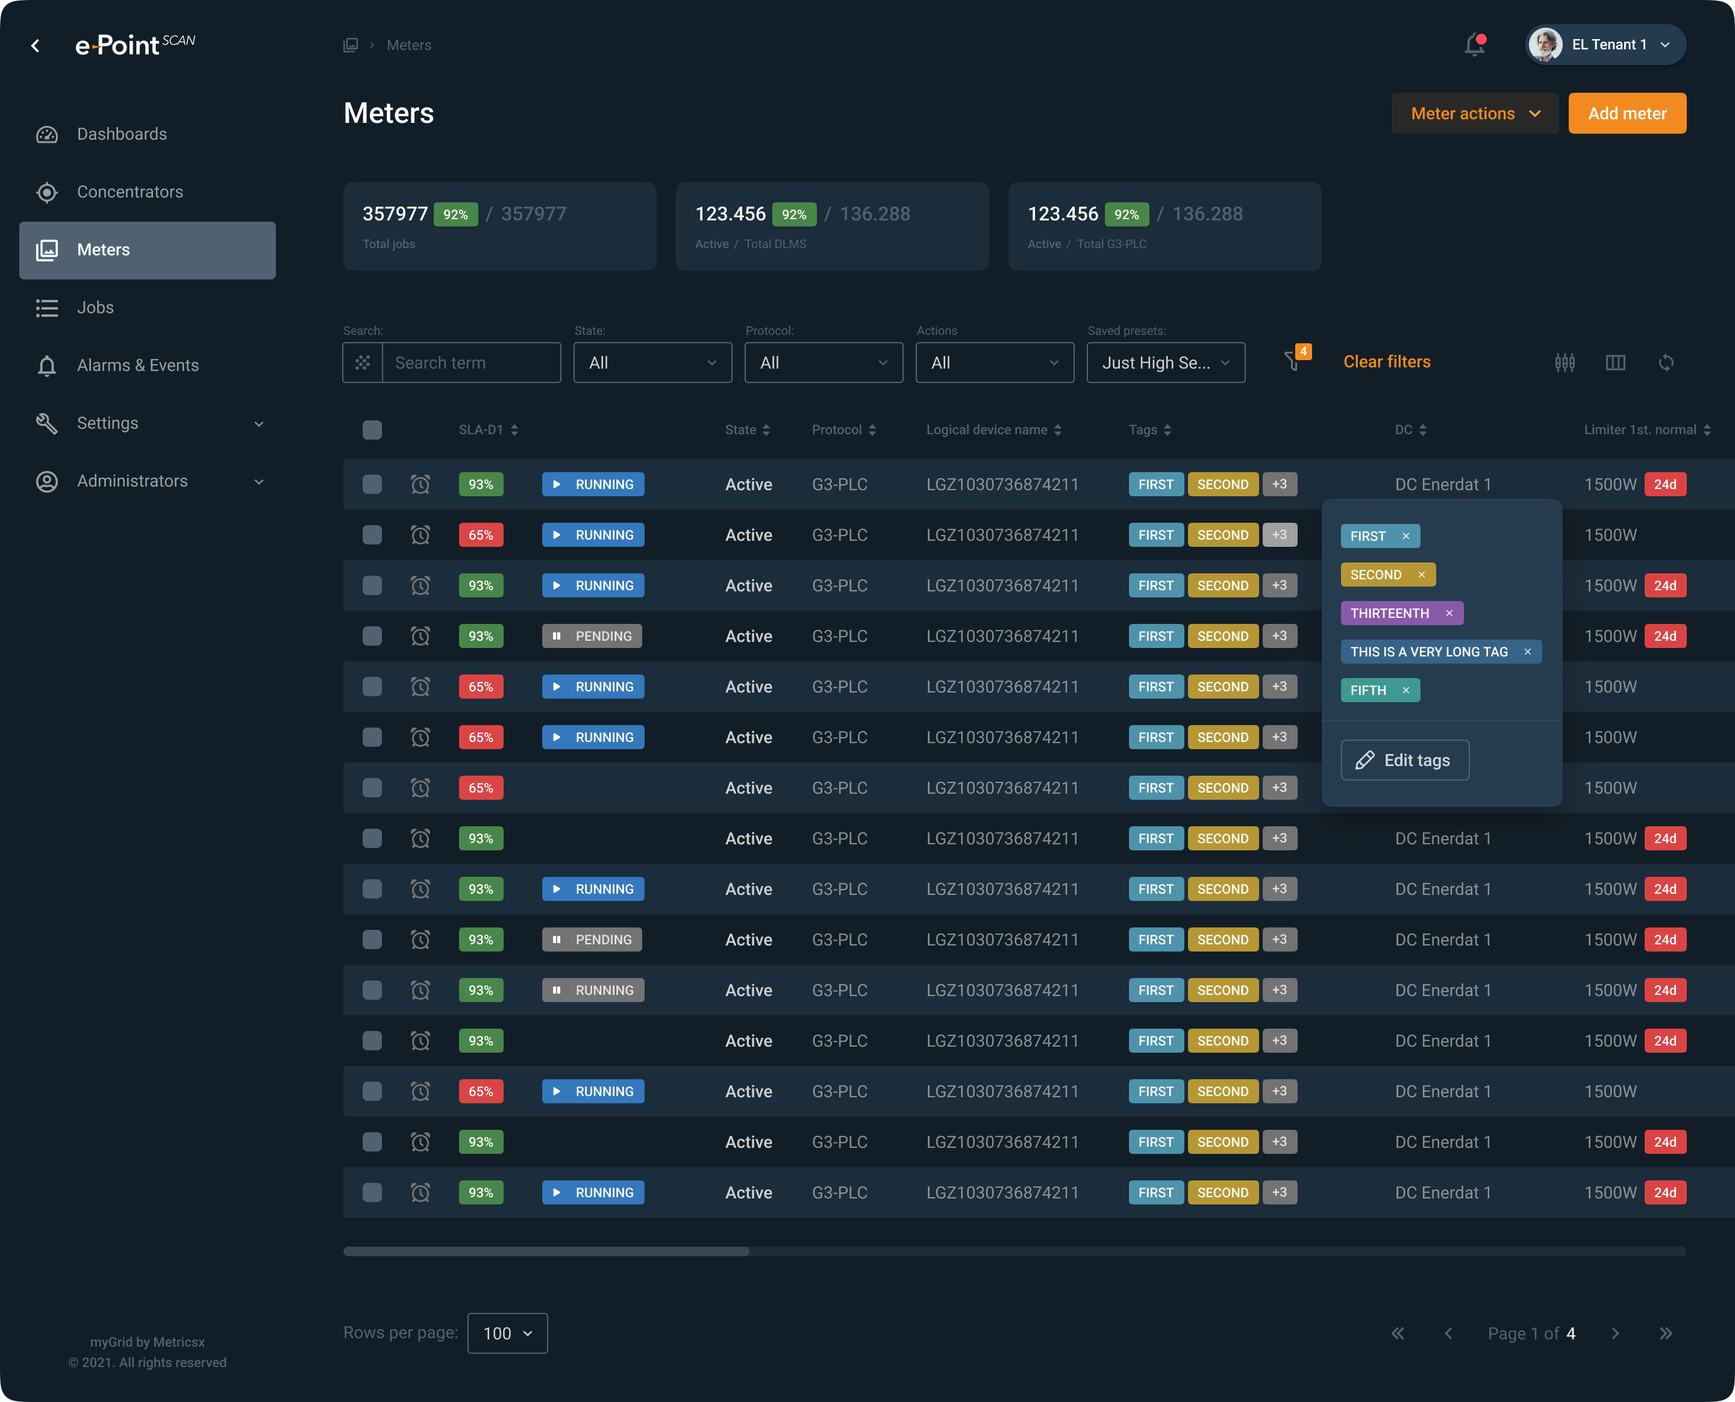
Task: Check the first meter row checkbox
Action: [372, 485]
